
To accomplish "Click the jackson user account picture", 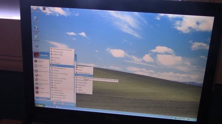I will [36, 55].
